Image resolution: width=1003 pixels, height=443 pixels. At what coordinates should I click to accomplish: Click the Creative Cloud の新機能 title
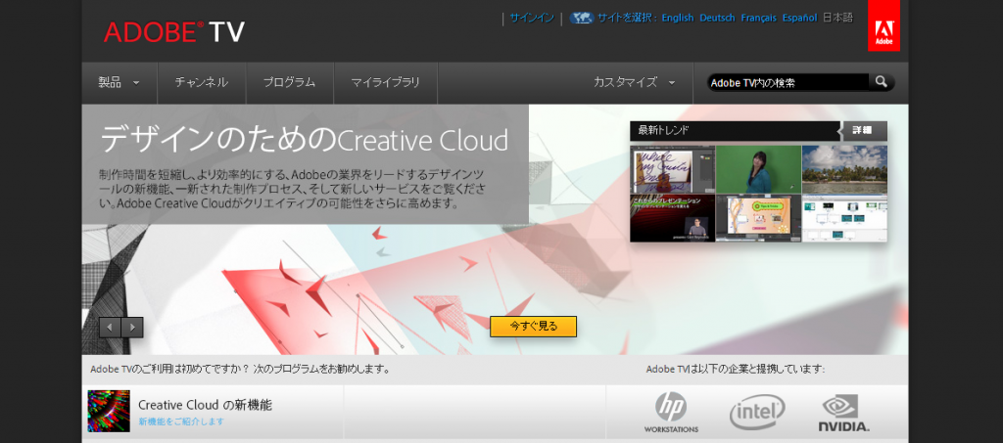tap(205, 405)
